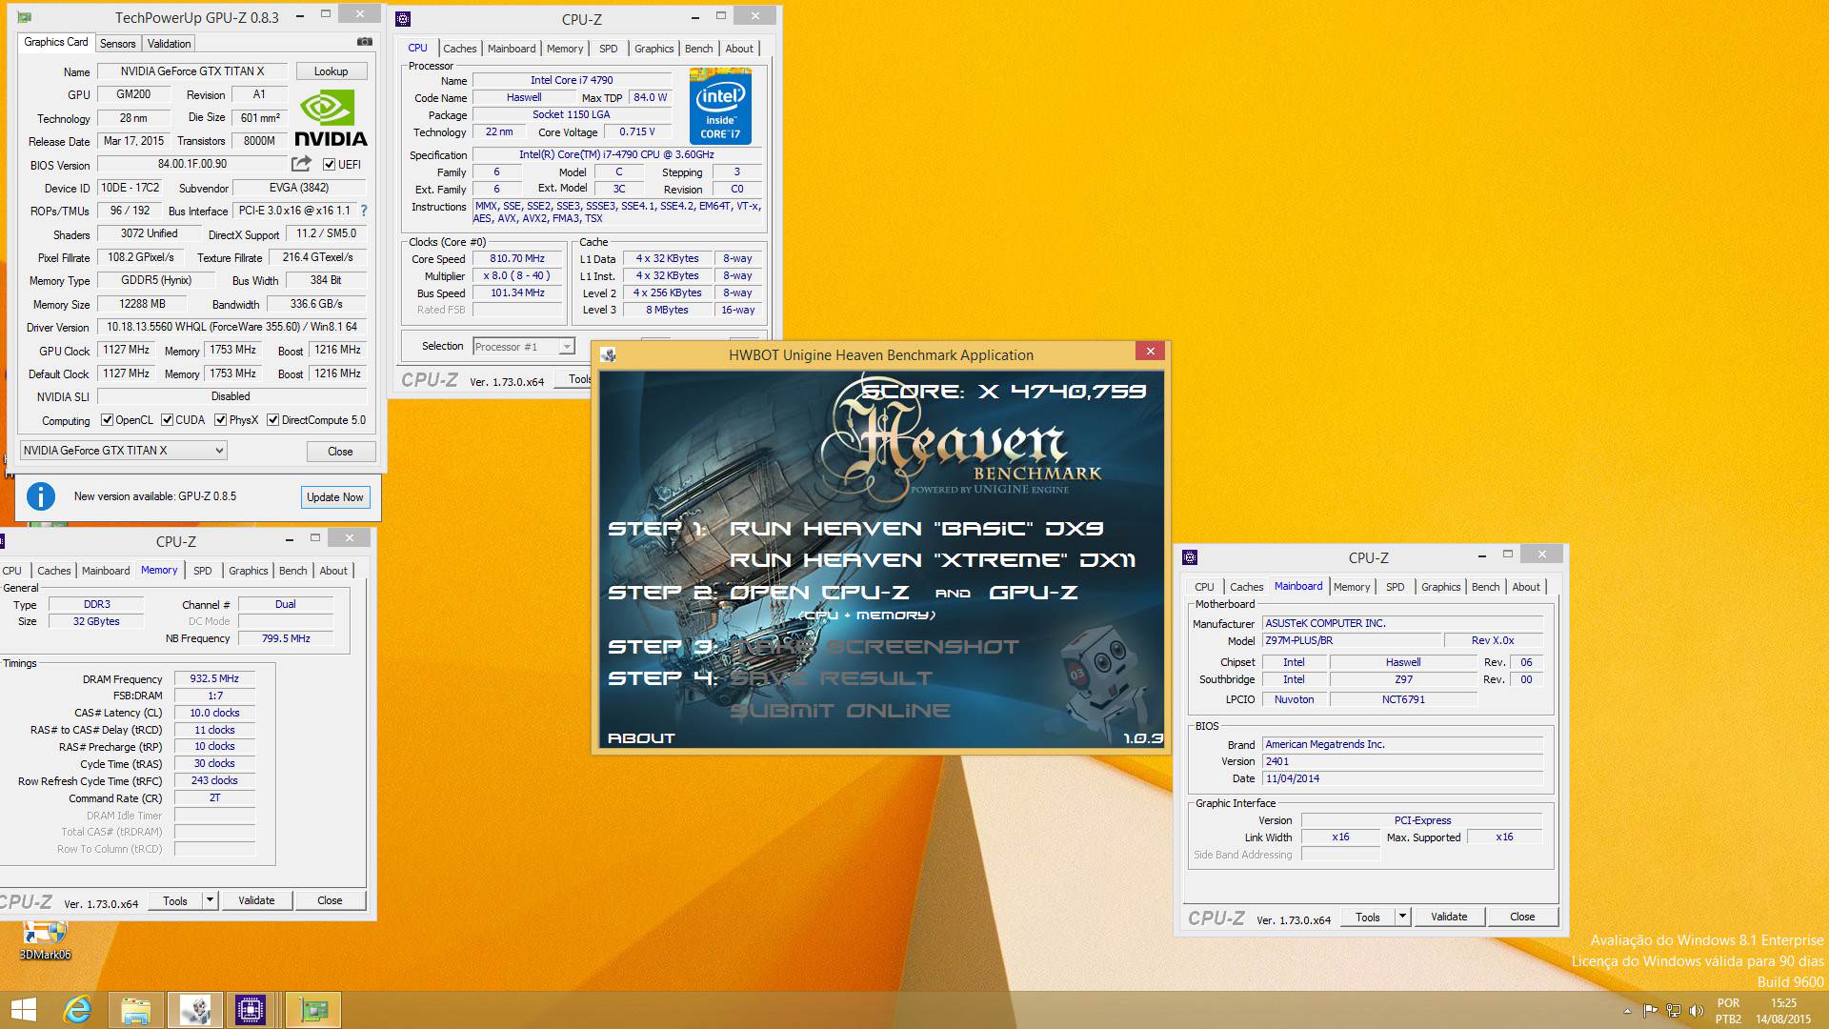1829x1029 pixels.
Task: Click the network tray icon
Action: (1673, 1011)
